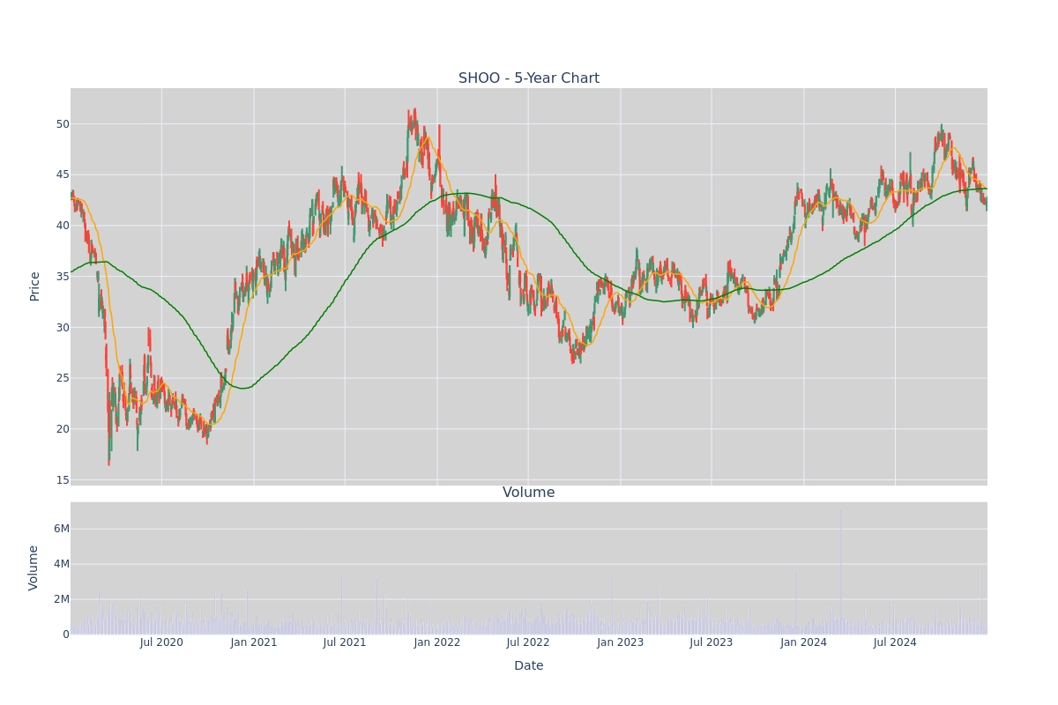1058x705 pixels.
Task: Click the Jan 2022 date tick label
Action: click(437, 642)
